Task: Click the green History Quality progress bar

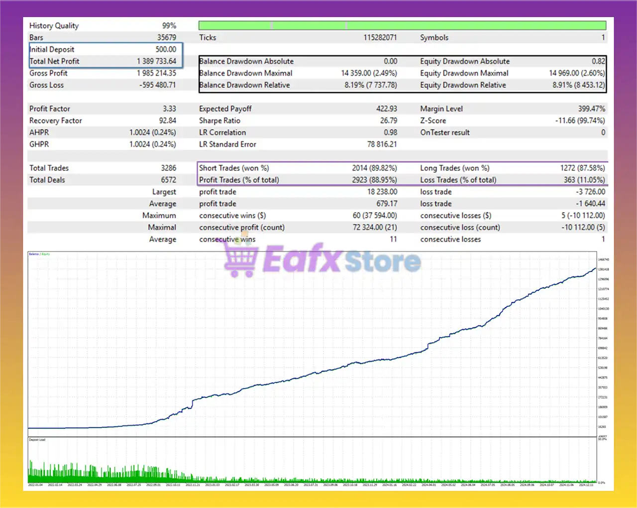Action: (402, 25)
